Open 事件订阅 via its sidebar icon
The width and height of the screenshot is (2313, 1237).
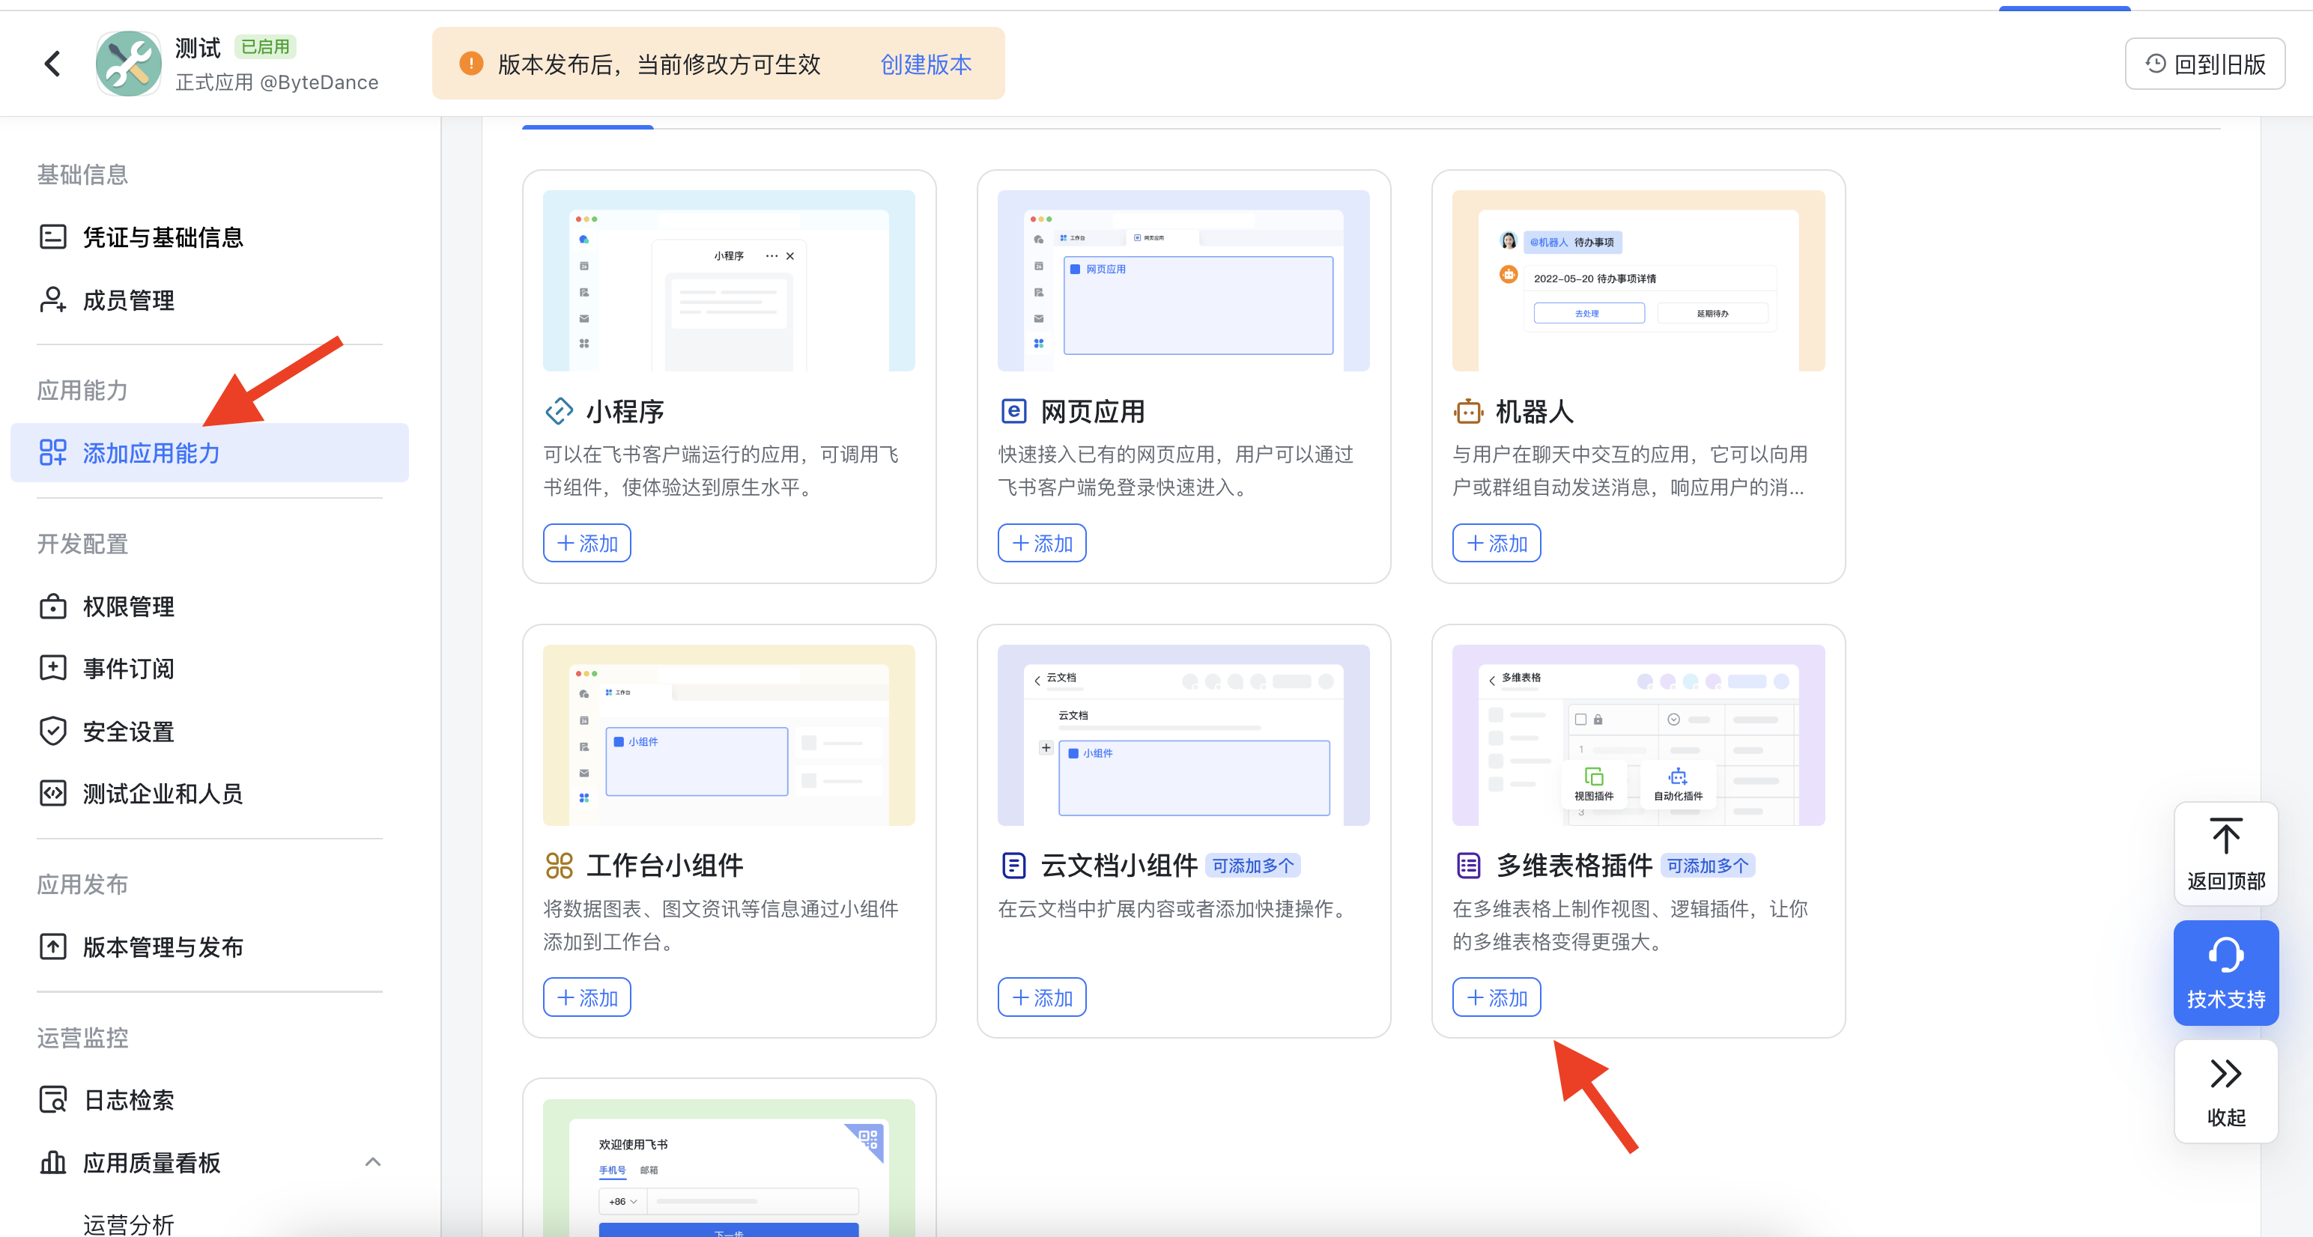52,668
